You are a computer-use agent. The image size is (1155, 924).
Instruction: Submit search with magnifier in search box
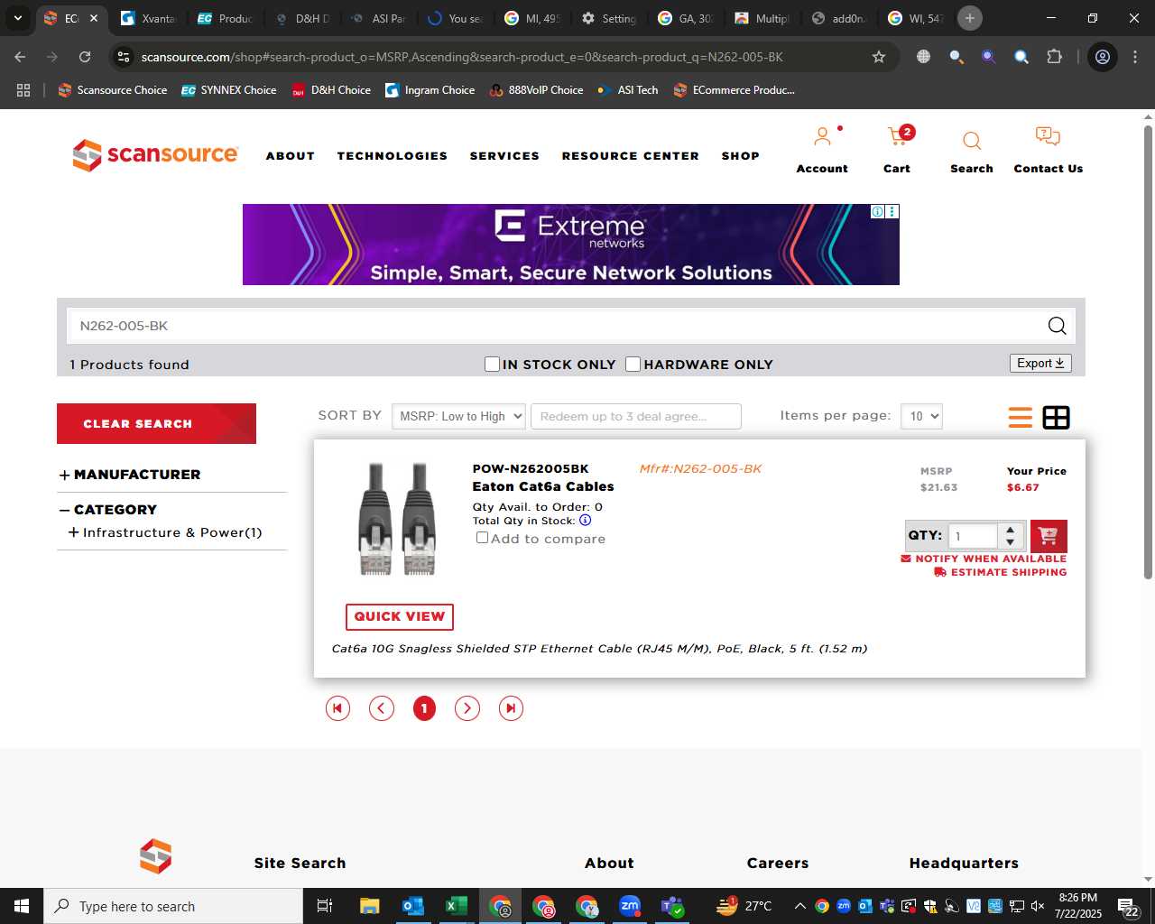tap(1057, 326)
